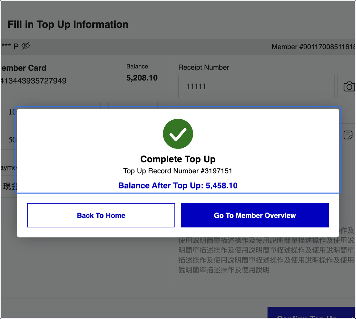Select the Member #9011700851161 text
This screenshot has height=319, width=356.
click(x=313, y=47)
